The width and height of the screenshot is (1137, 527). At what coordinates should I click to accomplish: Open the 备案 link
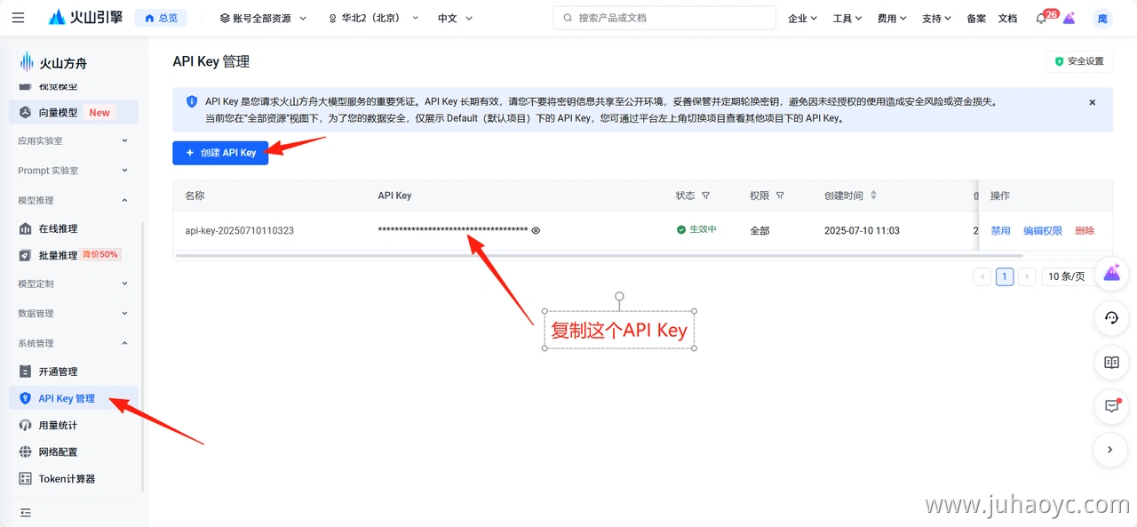click(x=976, y=18)
